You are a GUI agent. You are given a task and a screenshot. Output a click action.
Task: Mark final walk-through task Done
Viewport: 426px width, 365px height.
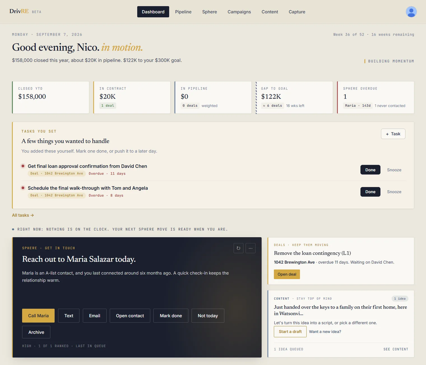click(370, 192)
